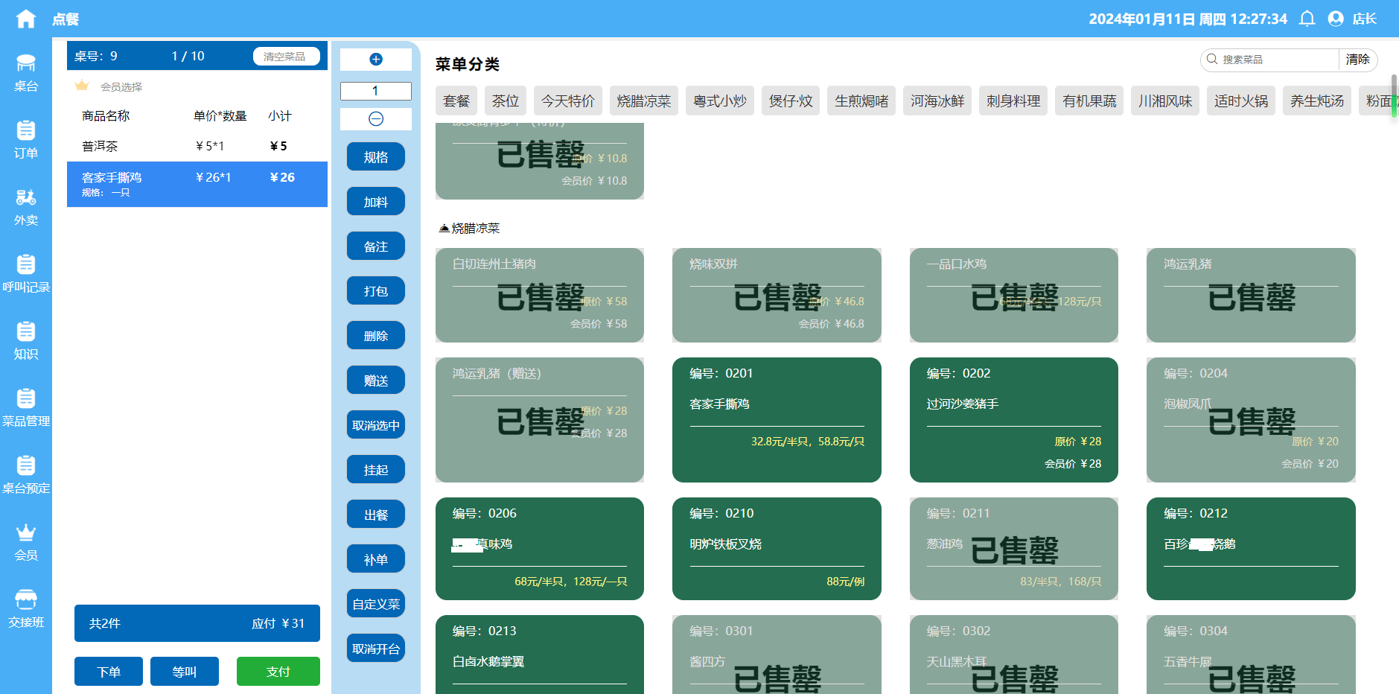Select the 今天特价 category tab
Screen dimensions: 1399x694
click(x=568, y=101)
